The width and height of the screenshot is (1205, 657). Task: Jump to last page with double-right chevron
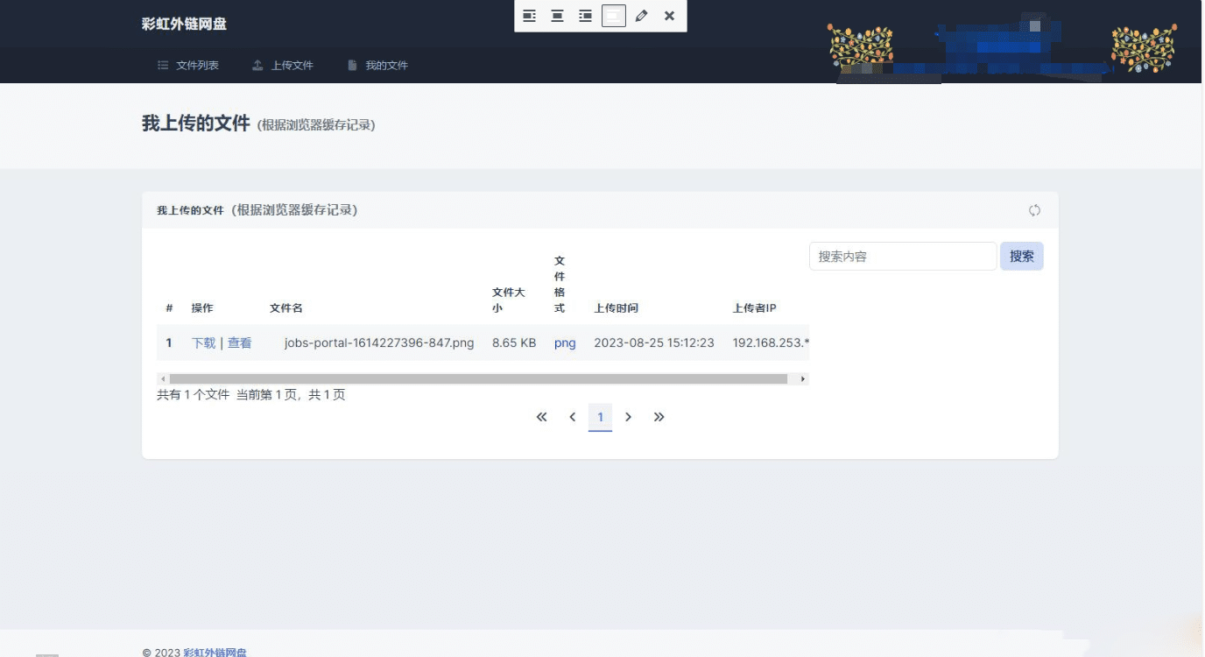click(659, 417)
